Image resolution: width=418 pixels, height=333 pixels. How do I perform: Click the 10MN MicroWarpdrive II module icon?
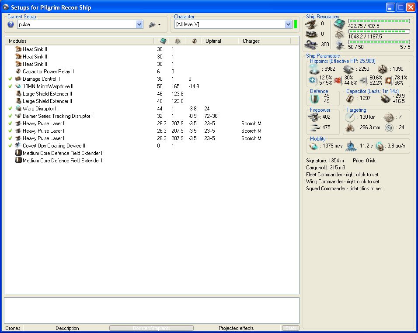[18, 86]
